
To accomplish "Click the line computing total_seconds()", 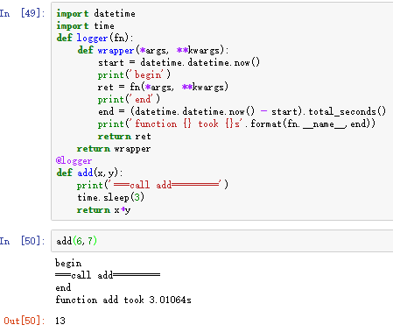I will coord(242,111).
